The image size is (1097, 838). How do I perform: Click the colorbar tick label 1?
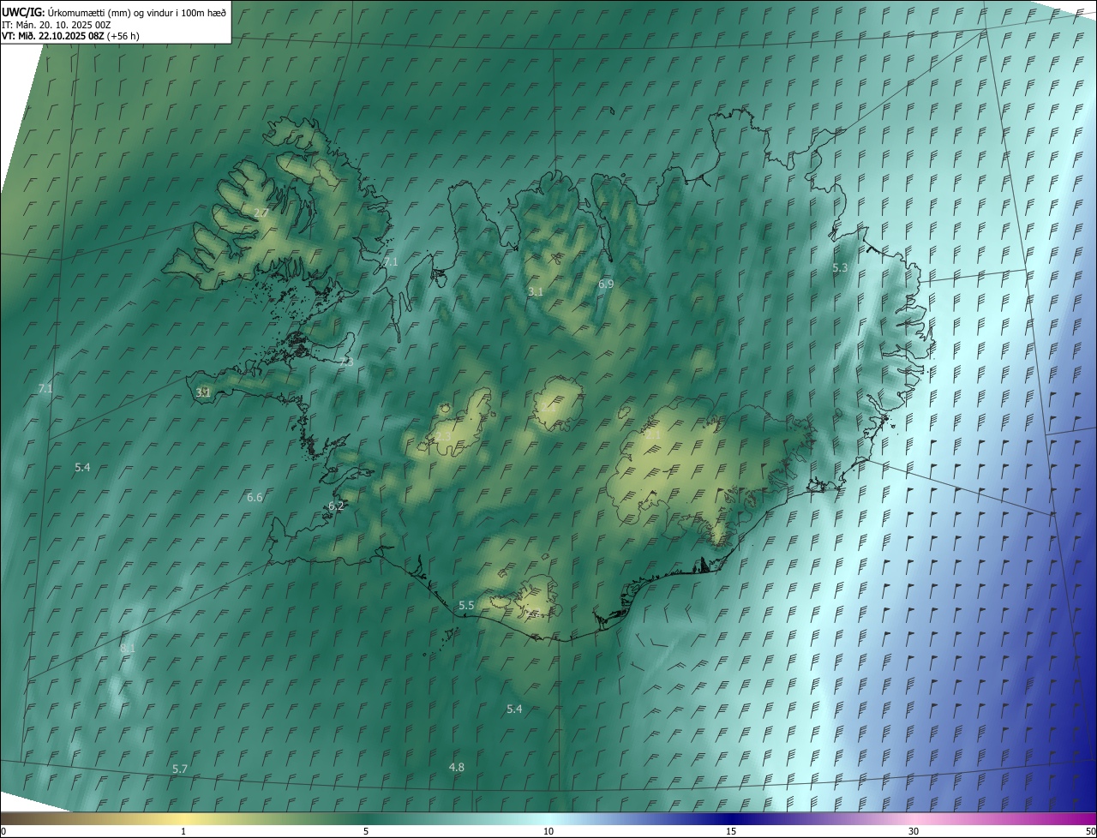pos(183,831)
